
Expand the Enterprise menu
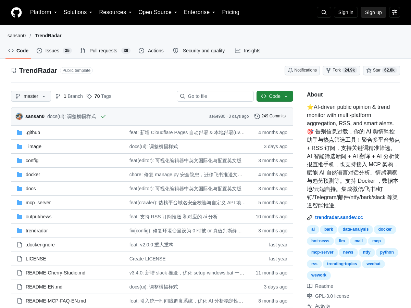(200, 12)
